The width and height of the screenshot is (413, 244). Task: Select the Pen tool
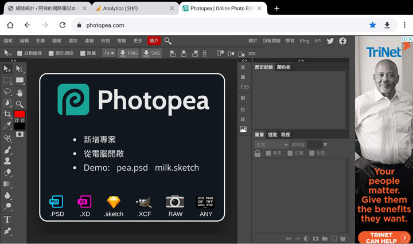point(7,231)
